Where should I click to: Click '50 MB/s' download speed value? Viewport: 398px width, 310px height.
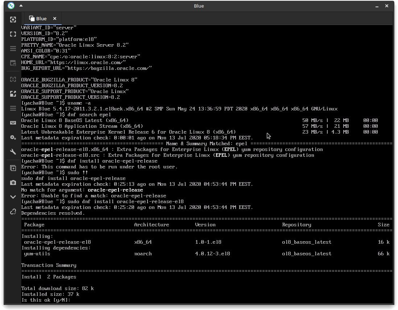coord(312,121)
